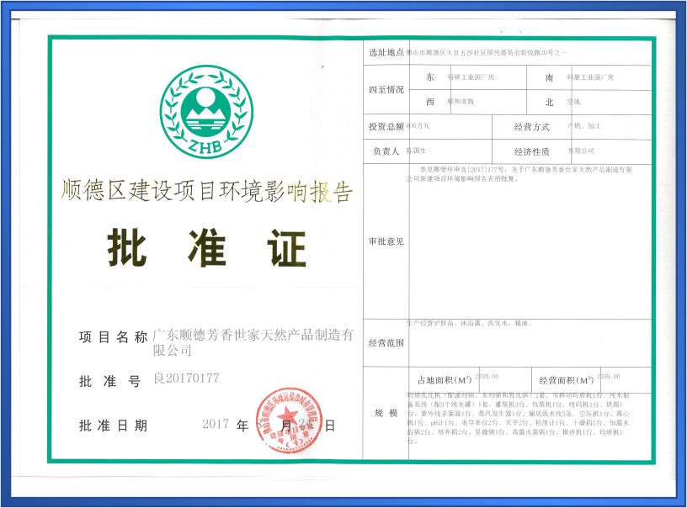Click the 日 character in the approval date

click(x=330, y=426)
